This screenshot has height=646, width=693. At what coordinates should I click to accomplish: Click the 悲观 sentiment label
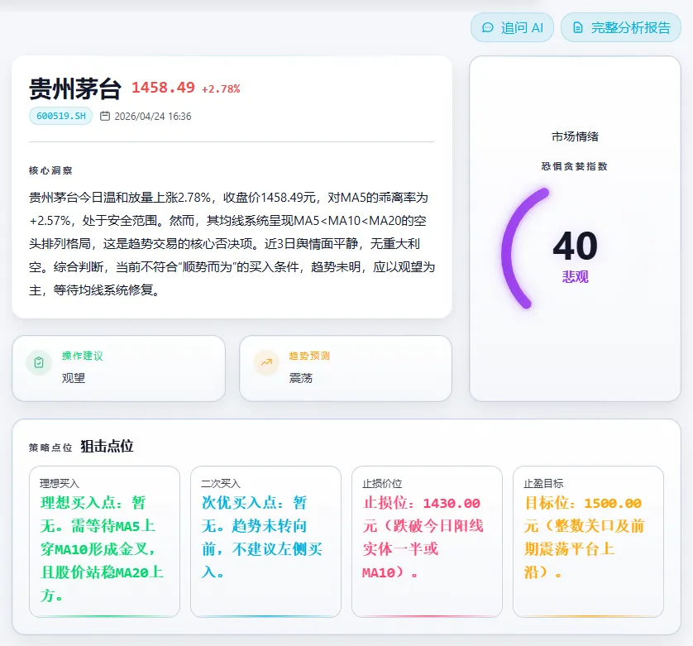tap(575, 277)
